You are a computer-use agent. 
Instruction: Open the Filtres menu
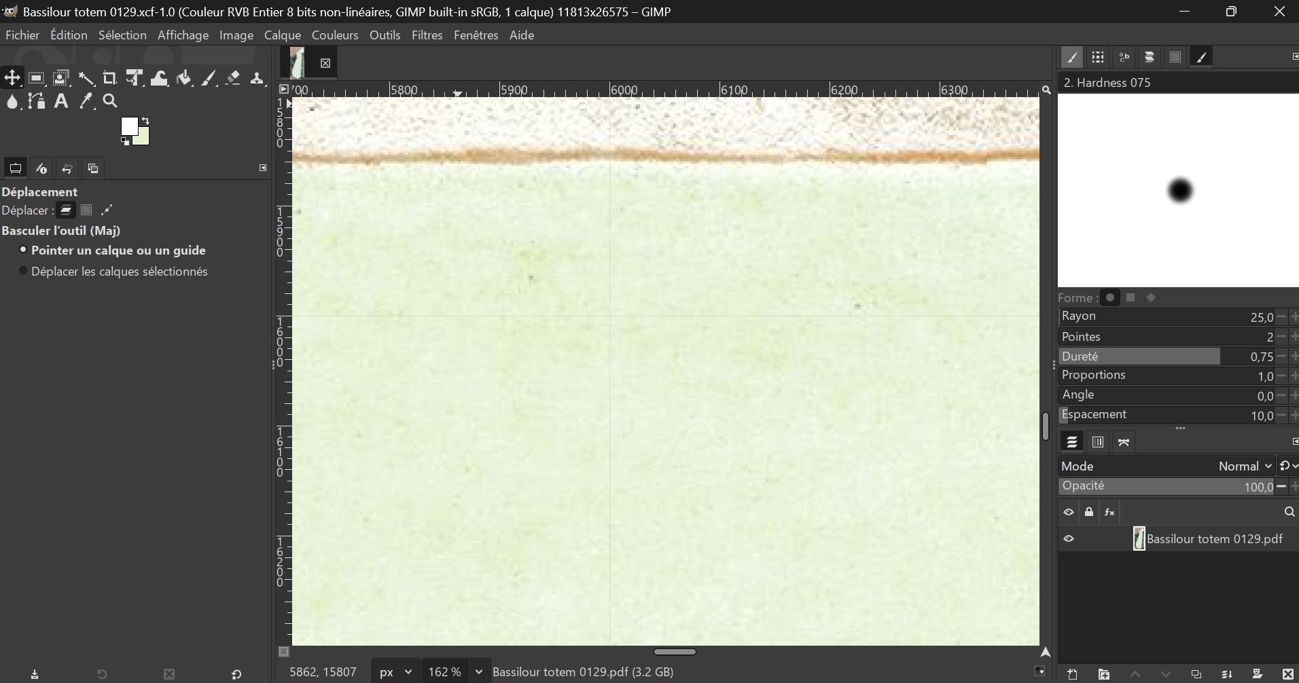(x=427, y=35)
